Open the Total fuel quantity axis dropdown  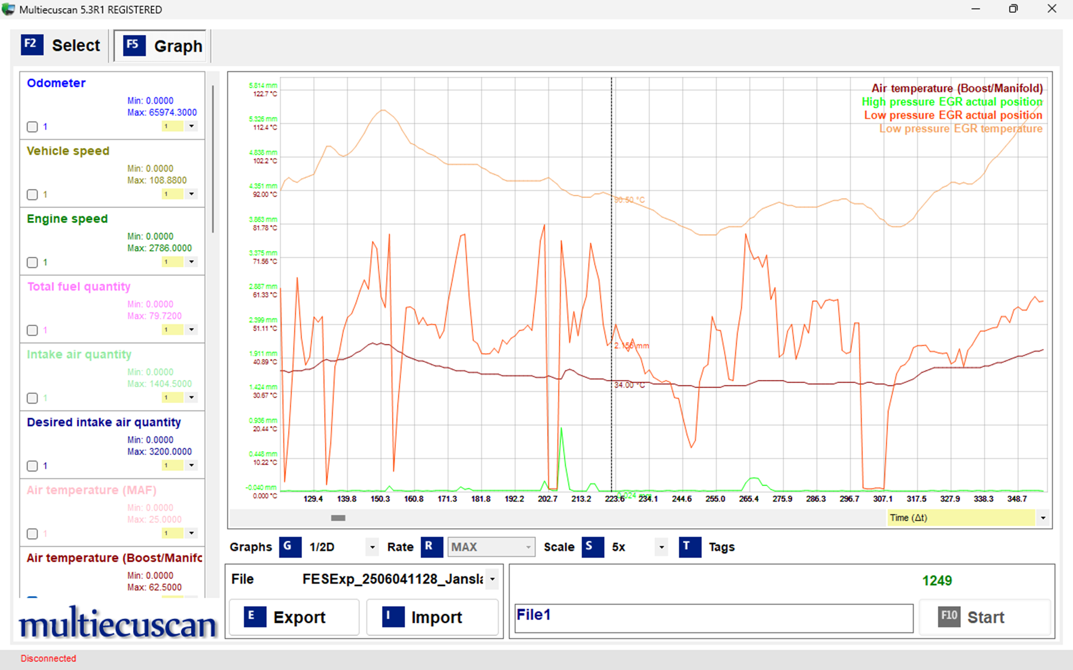coord(192,330)
